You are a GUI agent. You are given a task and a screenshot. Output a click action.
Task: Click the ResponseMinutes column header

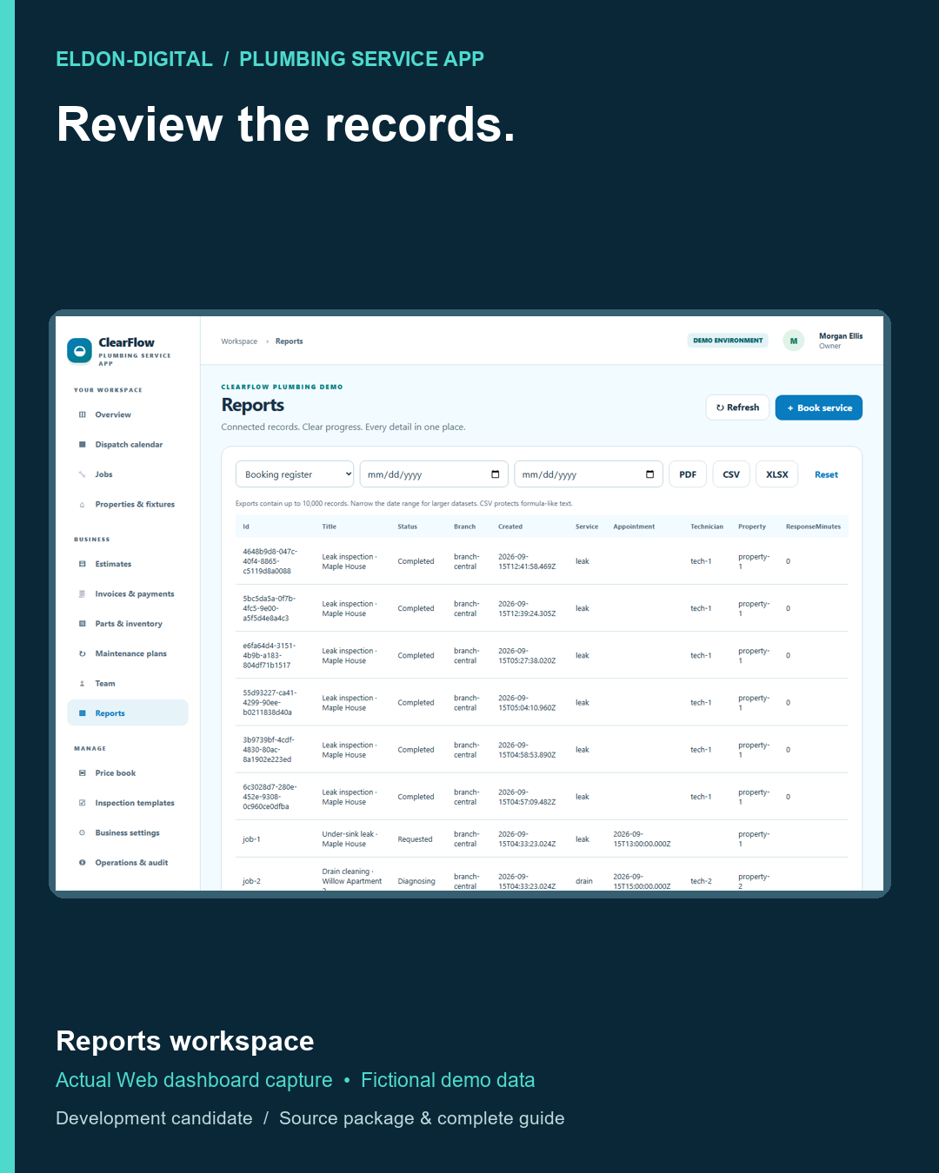point(813,527)
